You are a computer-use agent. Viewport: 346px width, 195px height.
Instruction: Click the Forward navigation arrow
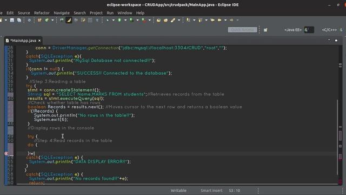pyautogui.click(x=231, y=20)
